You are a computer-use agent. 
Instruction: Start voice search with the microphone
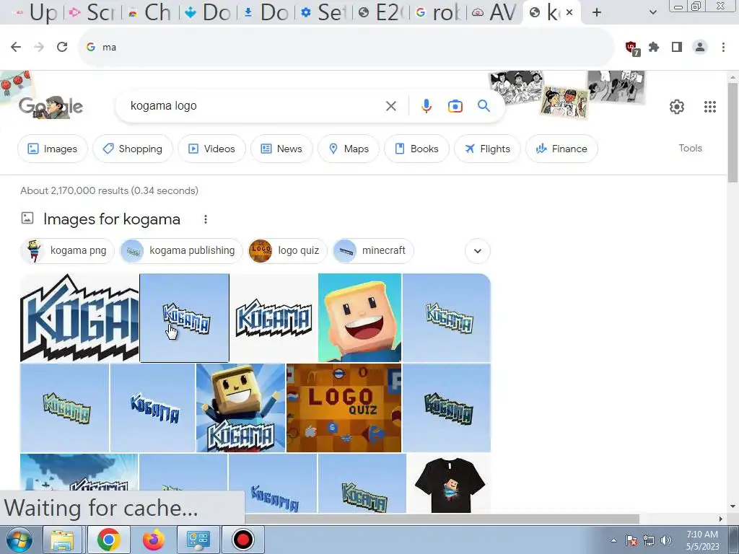(x=426, y=107)
